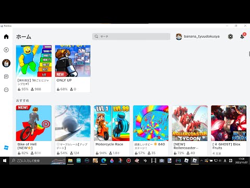Click the IME 'A' input indicator
This screenshot has height=188, width=250.
pyautogui.click(x=225, y=161)
